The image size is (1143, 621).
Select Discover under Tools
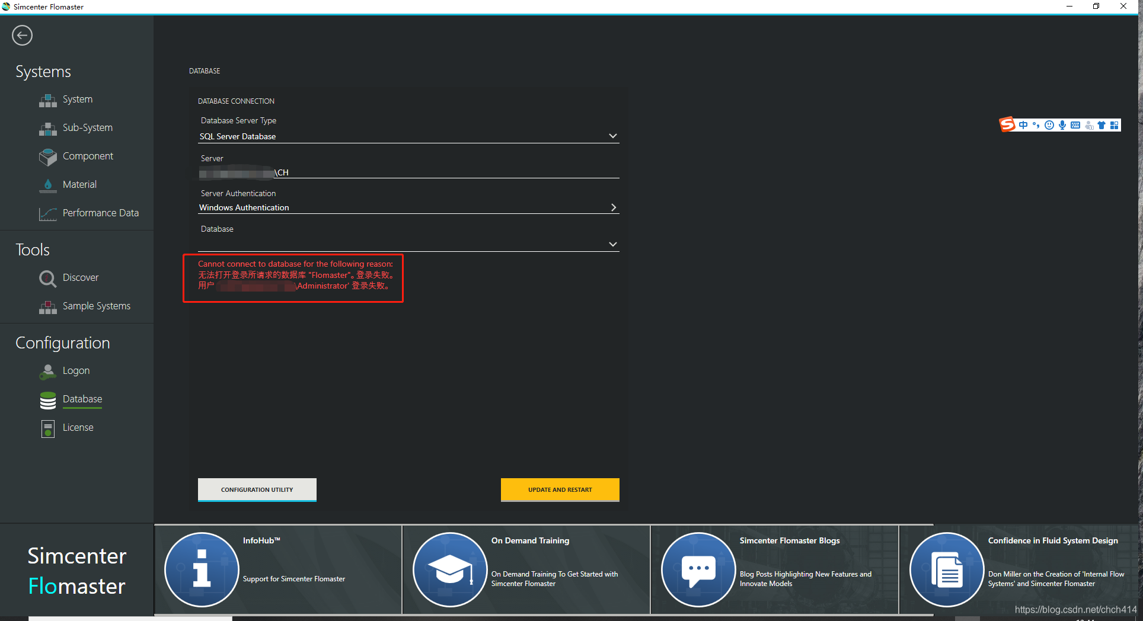pyautogui.click(x=81, y=278)
